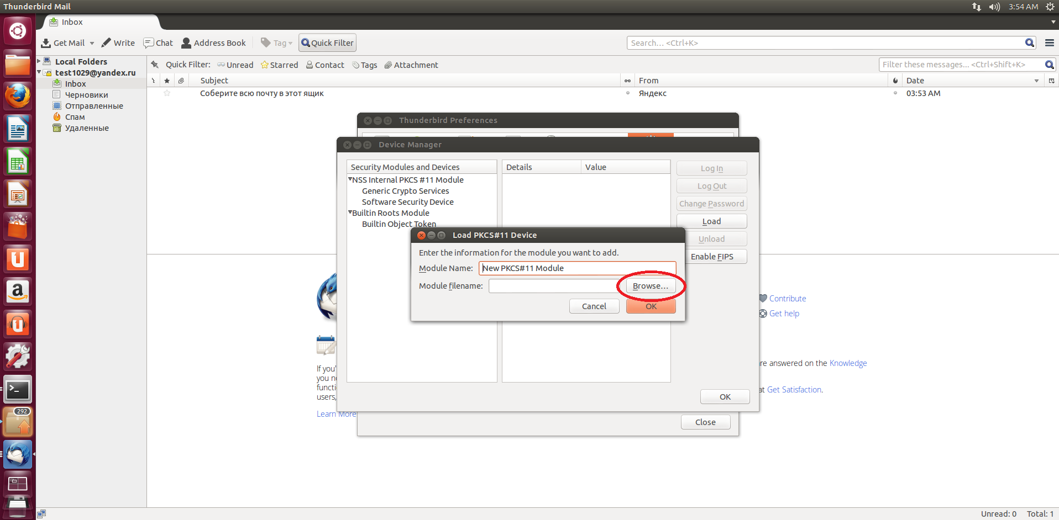Open the Thunderbird hamburger menu
The height and width of the screenshot is (520, 1059).
[x=1049, y=43]
